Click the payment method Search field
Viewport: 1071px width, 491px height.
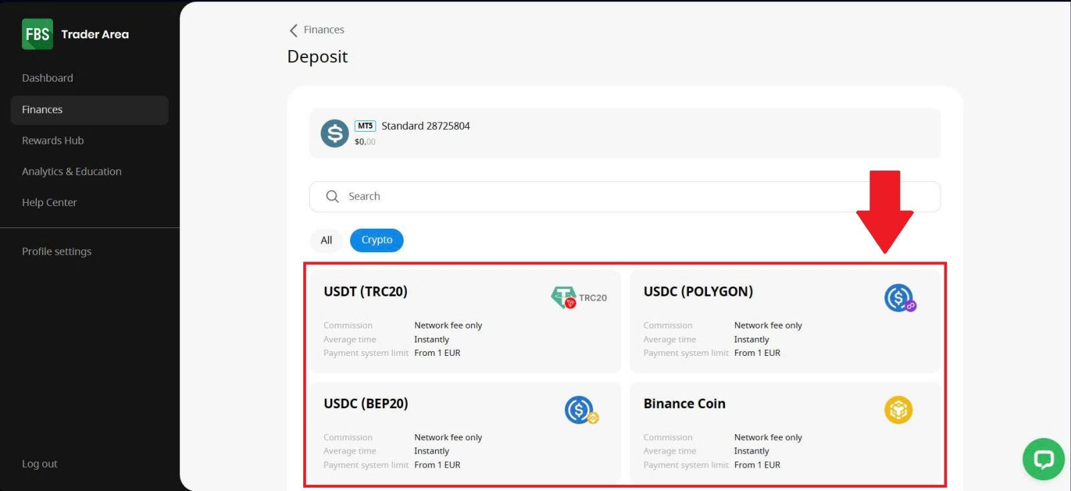(602, 197)
